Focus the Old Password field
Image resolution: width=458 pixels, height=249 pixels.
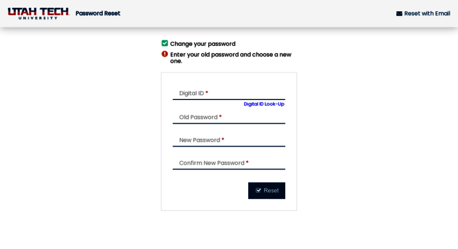click(x=229, y=117)
